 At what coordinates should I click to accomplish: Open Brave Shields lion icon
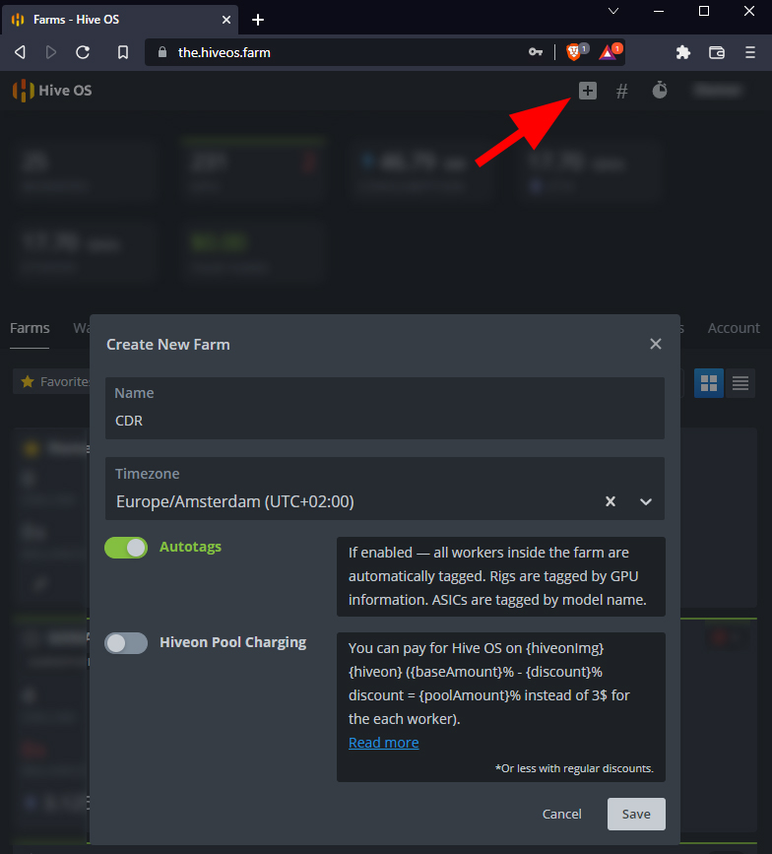pyautogui.click(x=574, y=52)
